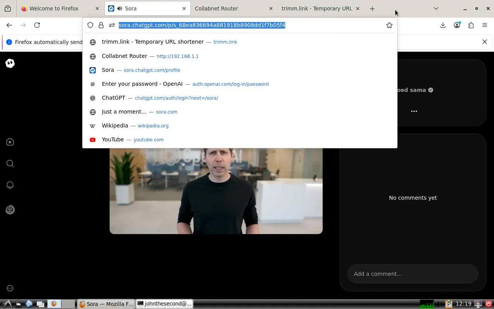Screen dimensions: 494x309
Task: Show site security padlock information
Action: click(x=101, y=25)
